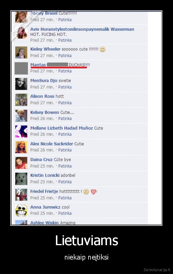The image size is (173, 274).
Task: Open Kieley Wheeler's profile picture
Action: click(21, 52)
